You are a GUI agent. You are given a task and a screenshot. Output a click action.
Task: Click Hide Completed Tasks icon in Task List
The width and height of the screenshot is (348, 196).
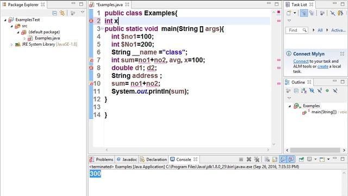click(332, 13)
